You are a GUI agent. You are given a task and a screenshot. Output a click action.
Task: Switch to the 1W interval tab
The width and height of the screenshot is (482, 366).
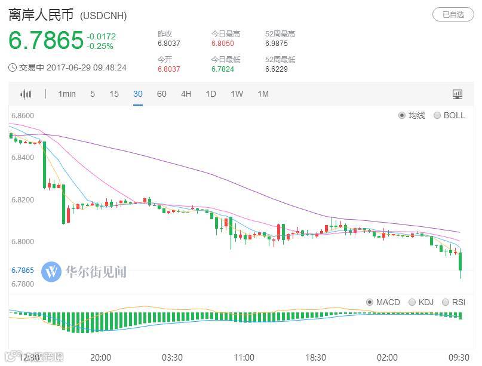click(x=237, y=94)
